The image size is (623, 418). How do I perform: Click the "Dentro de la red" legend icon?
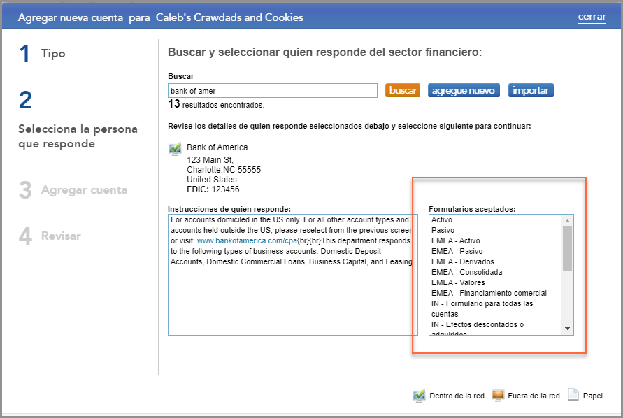[419, 395]
